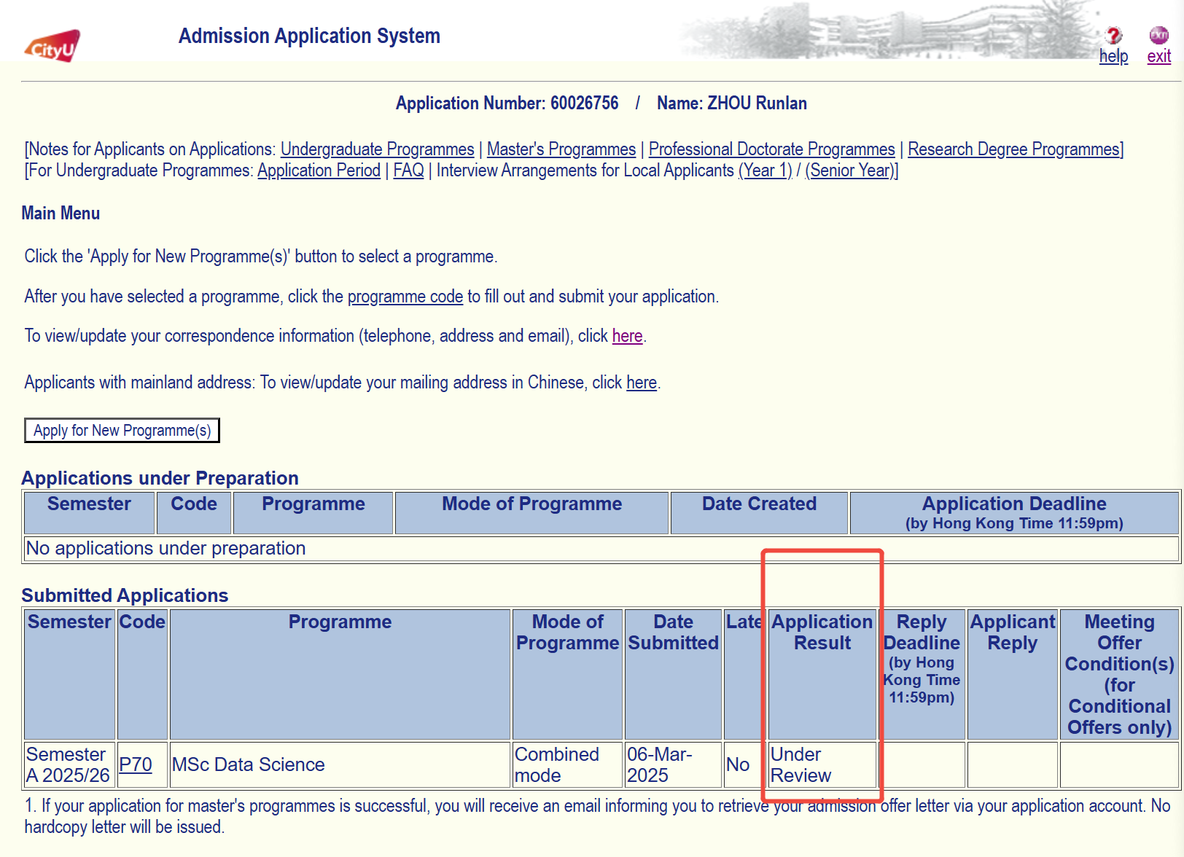The image size is (1184, 857).
Task: Click the red question mark help icon
Action: (1113, 35)
